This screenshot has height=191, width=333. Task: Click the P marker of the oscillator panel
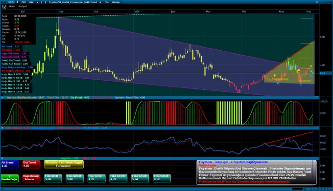[x=2, y=98]
